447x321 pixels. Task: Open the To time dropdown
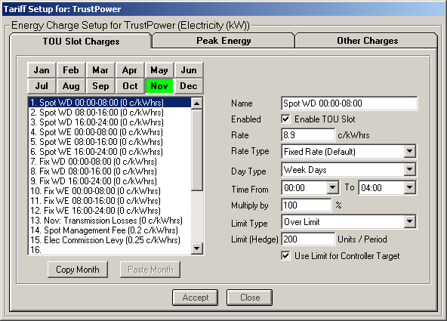(x=409, y=188)
